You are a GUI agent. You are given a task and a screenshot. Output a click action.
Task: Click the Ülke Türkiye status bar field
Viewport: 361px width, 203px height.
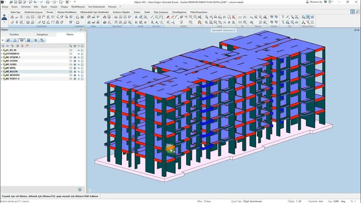pos(204,201)
